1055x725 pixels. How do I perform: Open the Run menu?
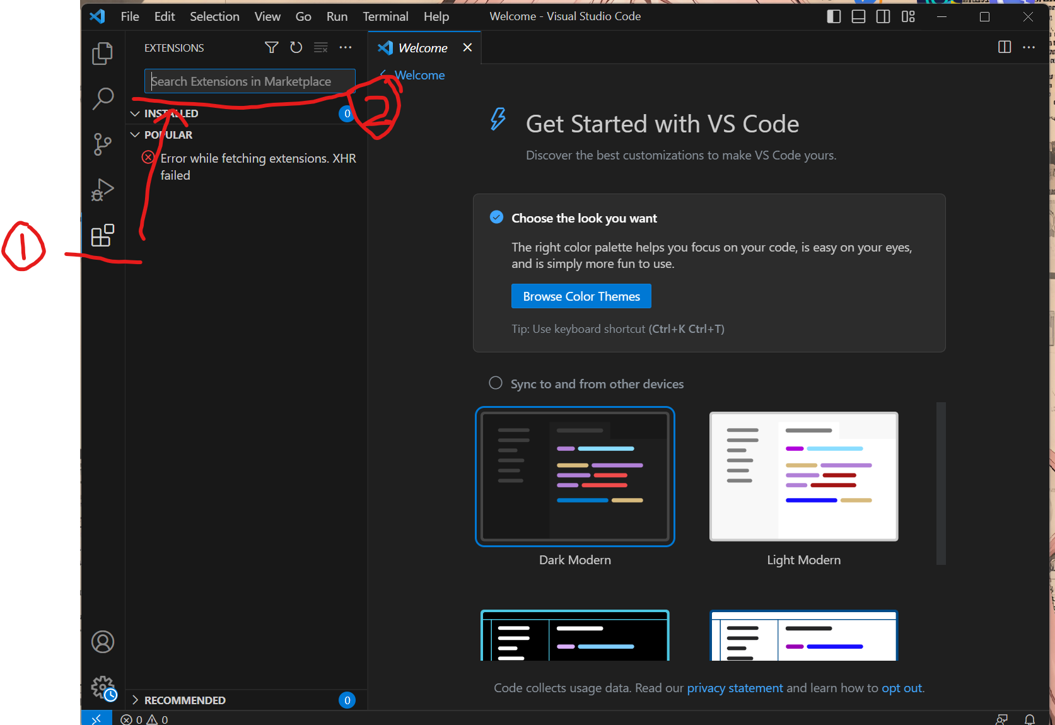[x=337, y=16]
